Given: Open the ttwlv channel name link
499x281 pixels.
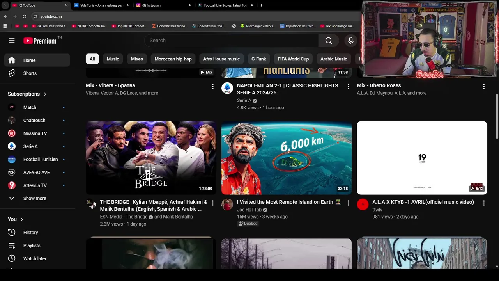Looking at the screenshot, I should click(x=377, y=210).
